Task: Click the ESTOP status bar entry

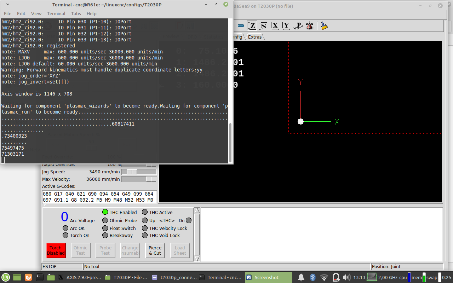Action: pos(62,266)
